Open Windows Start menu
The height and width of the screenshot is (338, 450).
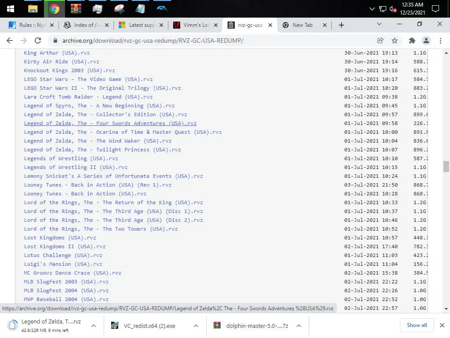point(11,9)
